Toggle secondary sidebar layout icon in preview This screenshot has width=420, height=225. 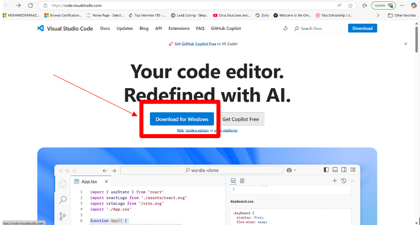pos(344,170)
